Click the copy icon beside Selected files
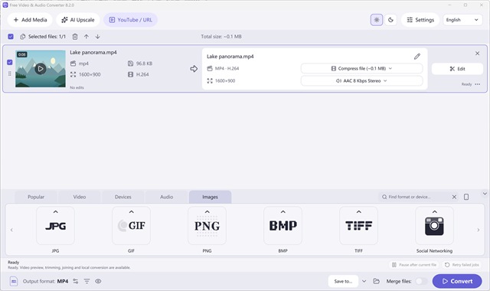 coord(22,37)
